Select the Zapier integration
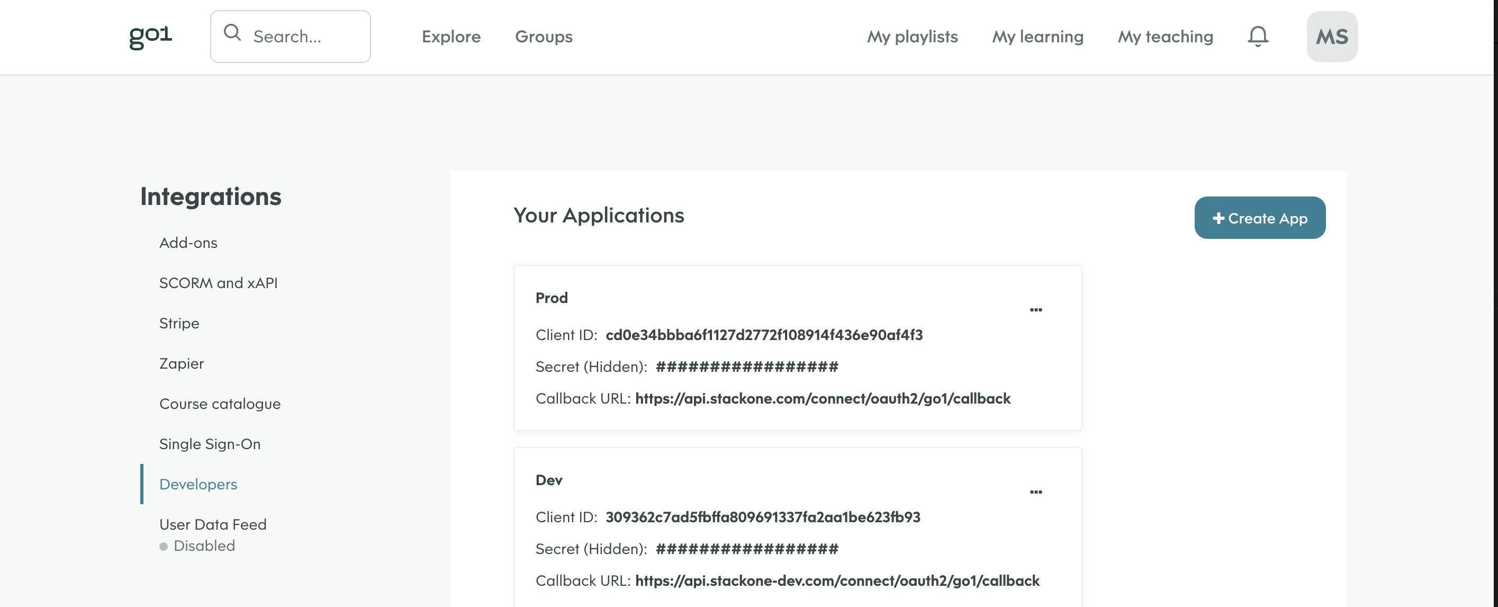The image size is (1498, 607). point(181,363)
